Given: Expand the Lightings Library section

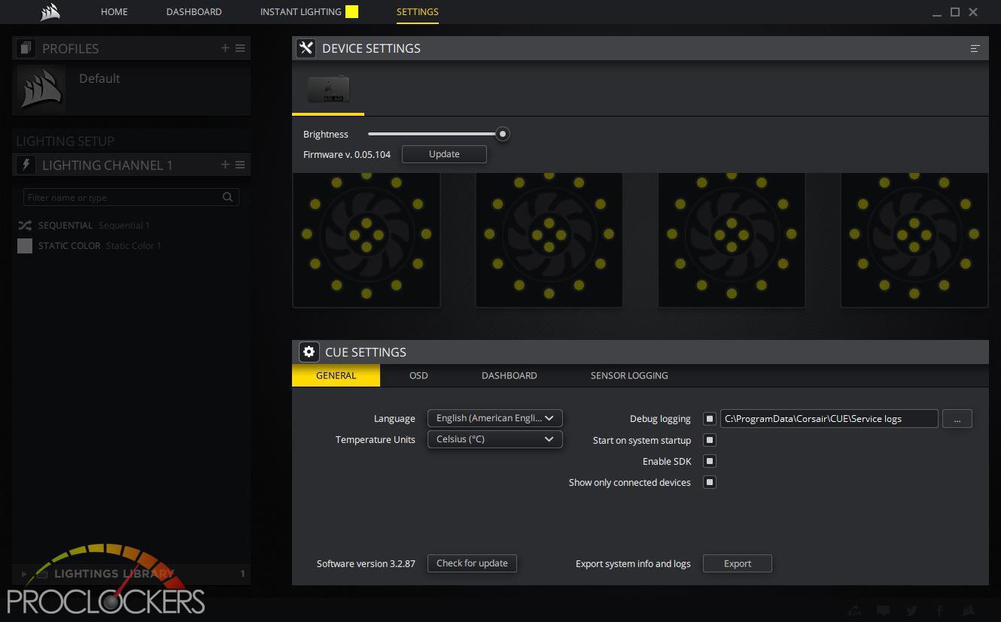Looking at the screenshot, I should pyautogui.click(x=24, y=574).
